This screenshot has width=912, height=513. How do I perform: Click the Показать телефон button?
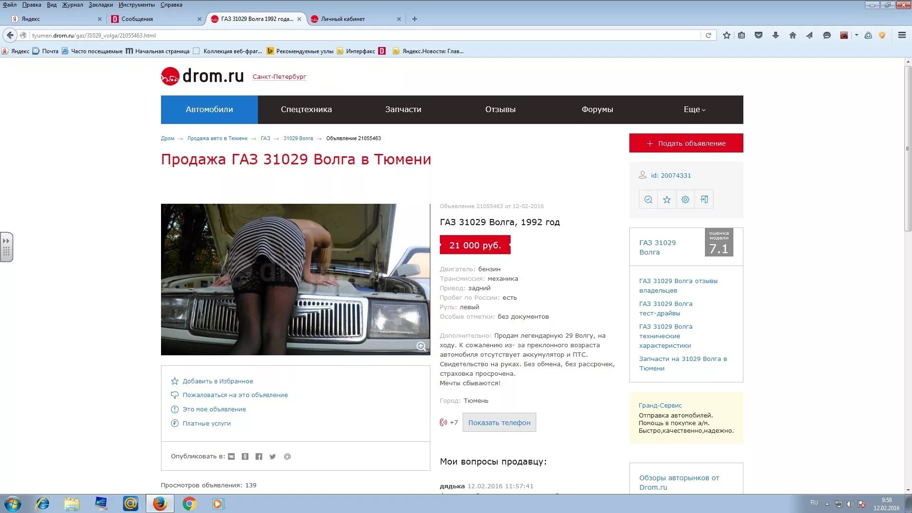point(499,422)
